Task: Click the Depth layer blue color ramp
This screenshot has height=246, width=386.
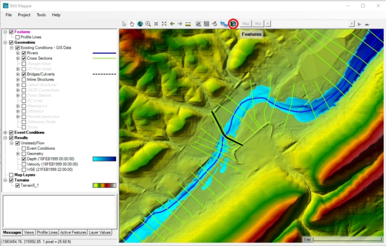Action: [104, 159]
